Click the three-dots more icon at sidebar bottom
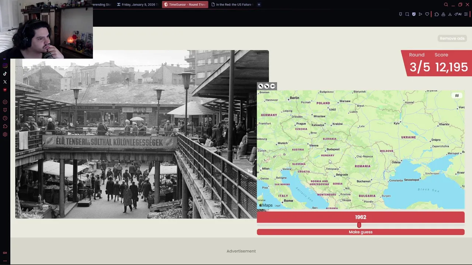This screenshot has height=265, width=472. (5, 261)
